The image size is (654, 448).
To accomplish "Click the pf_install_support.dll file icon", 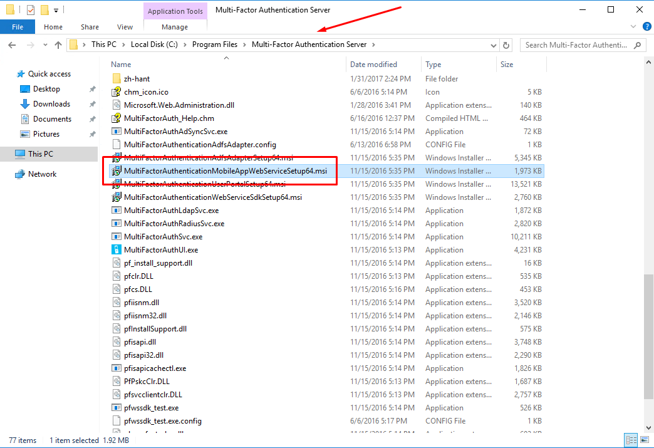I will click(x=117, y=263).
